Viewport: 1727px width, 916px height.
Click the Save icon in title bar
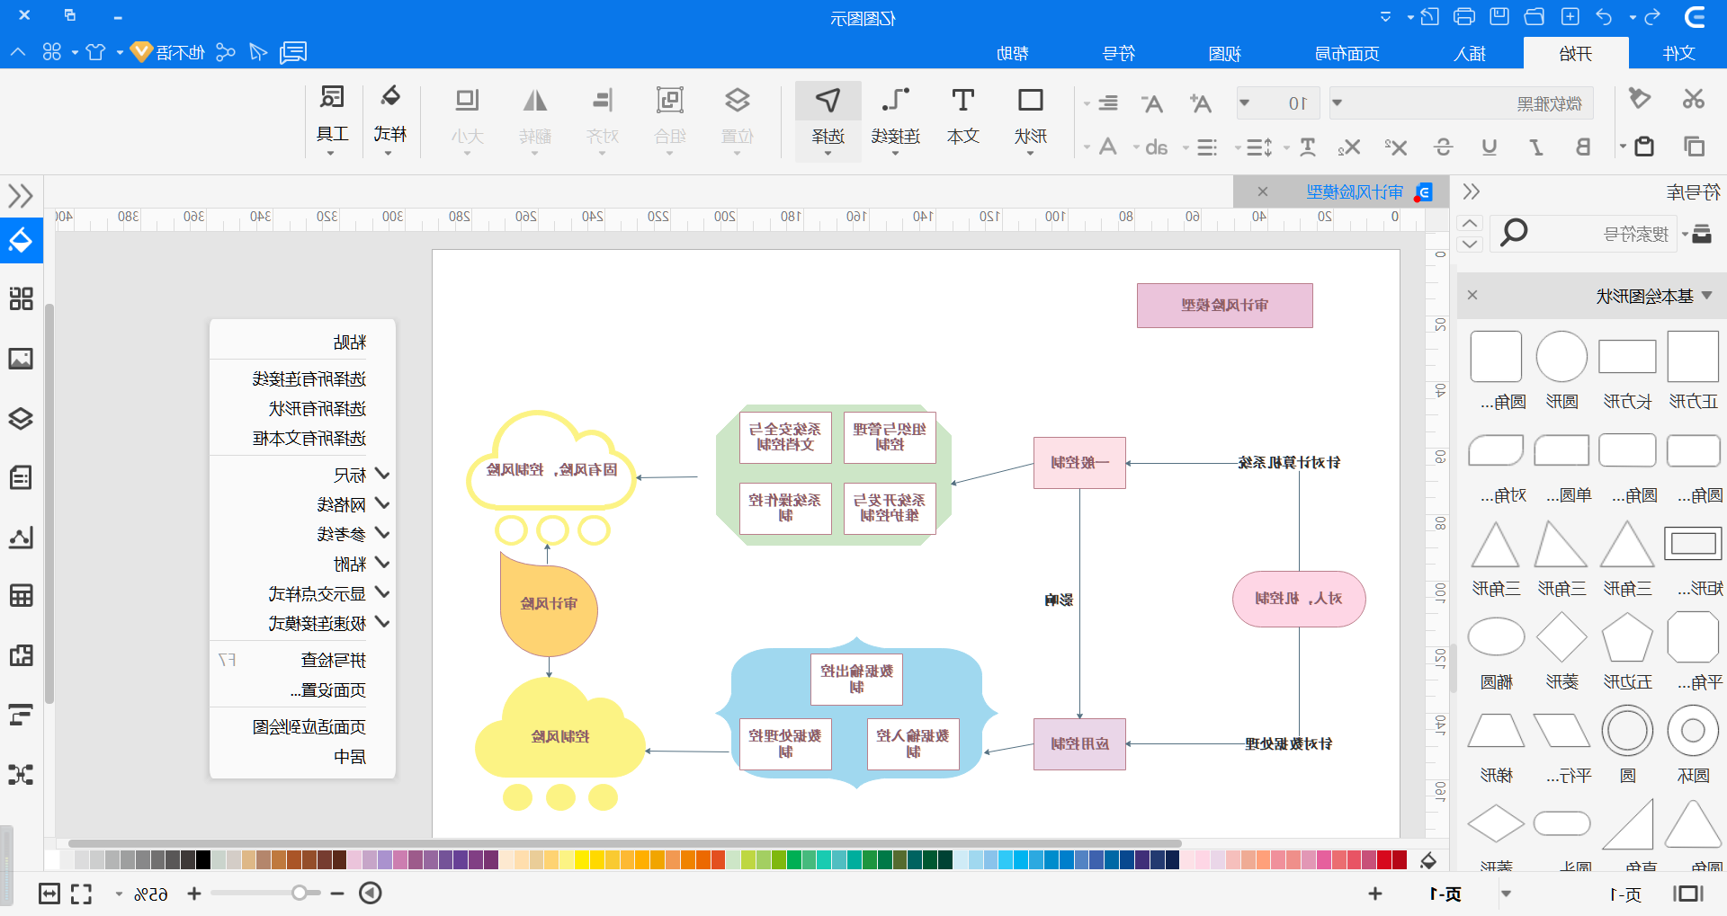[x=1499, y=16]
